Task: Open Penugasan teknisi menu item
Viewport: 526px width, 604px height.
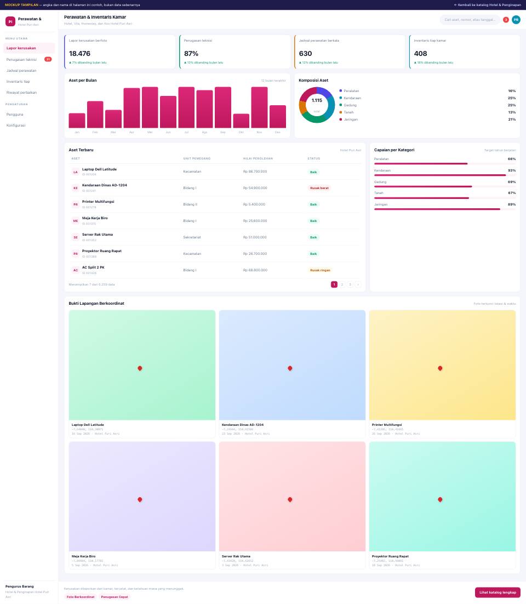Action: tap(29, 59)
